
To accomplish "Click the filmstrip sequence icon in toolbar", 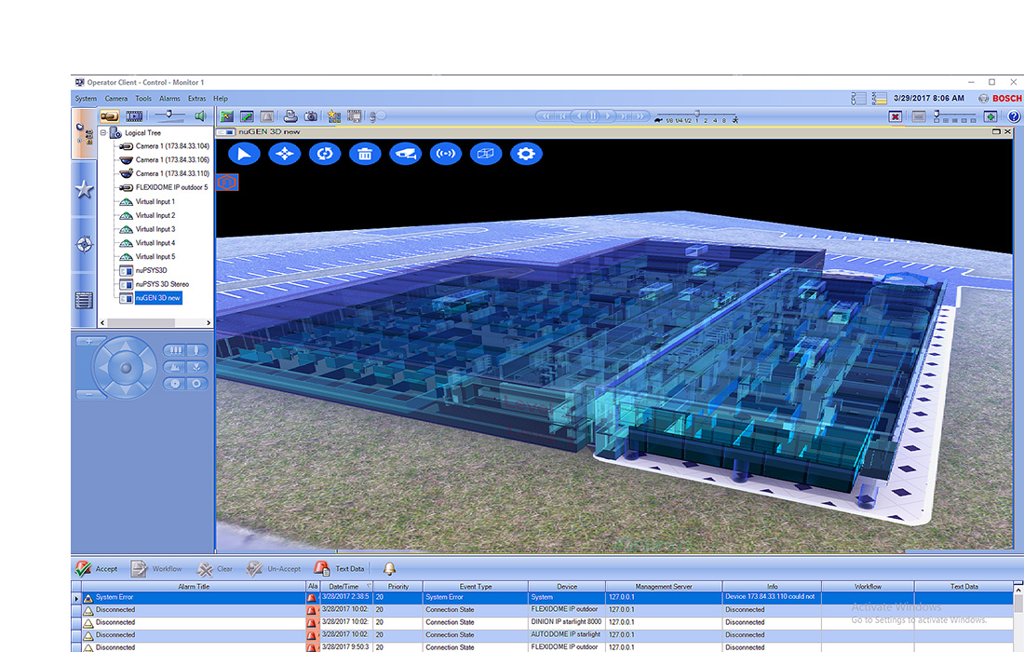I will click(x=354, y=116).
